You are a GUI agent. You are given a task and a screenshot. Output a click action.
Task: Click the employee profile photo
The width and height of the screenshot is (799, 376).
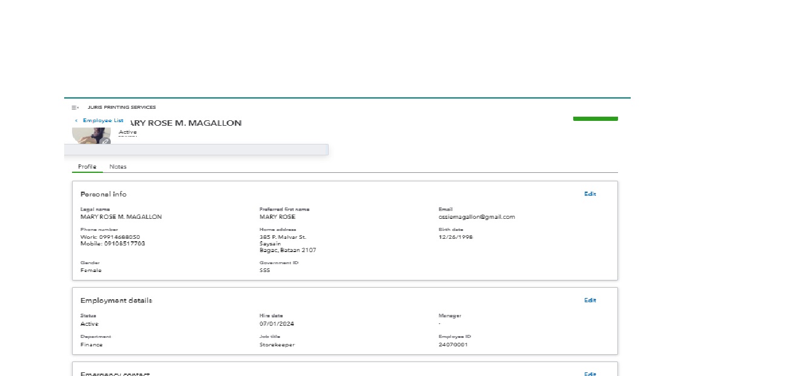90,135
